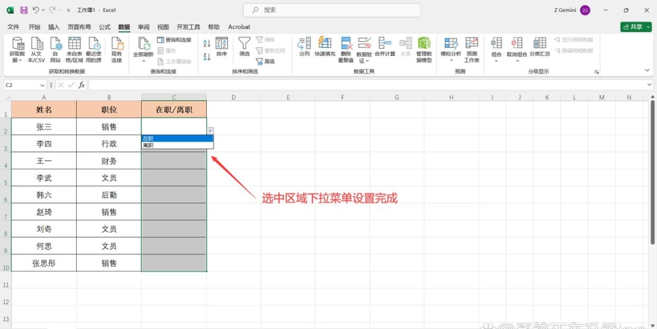This screenshot has width=657, height=329.
Task: Click cell containing 张思彤
Action: (x=44, y=263)
